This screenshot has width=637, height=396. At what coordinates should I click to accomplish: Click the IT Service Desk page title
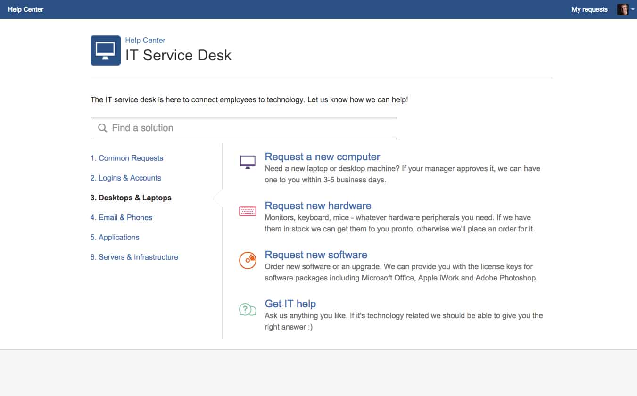(x=178, y=55)
